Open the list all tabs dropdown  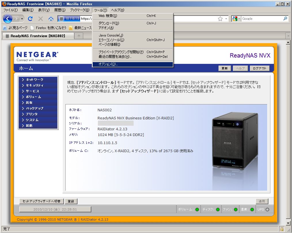(288, 36)
